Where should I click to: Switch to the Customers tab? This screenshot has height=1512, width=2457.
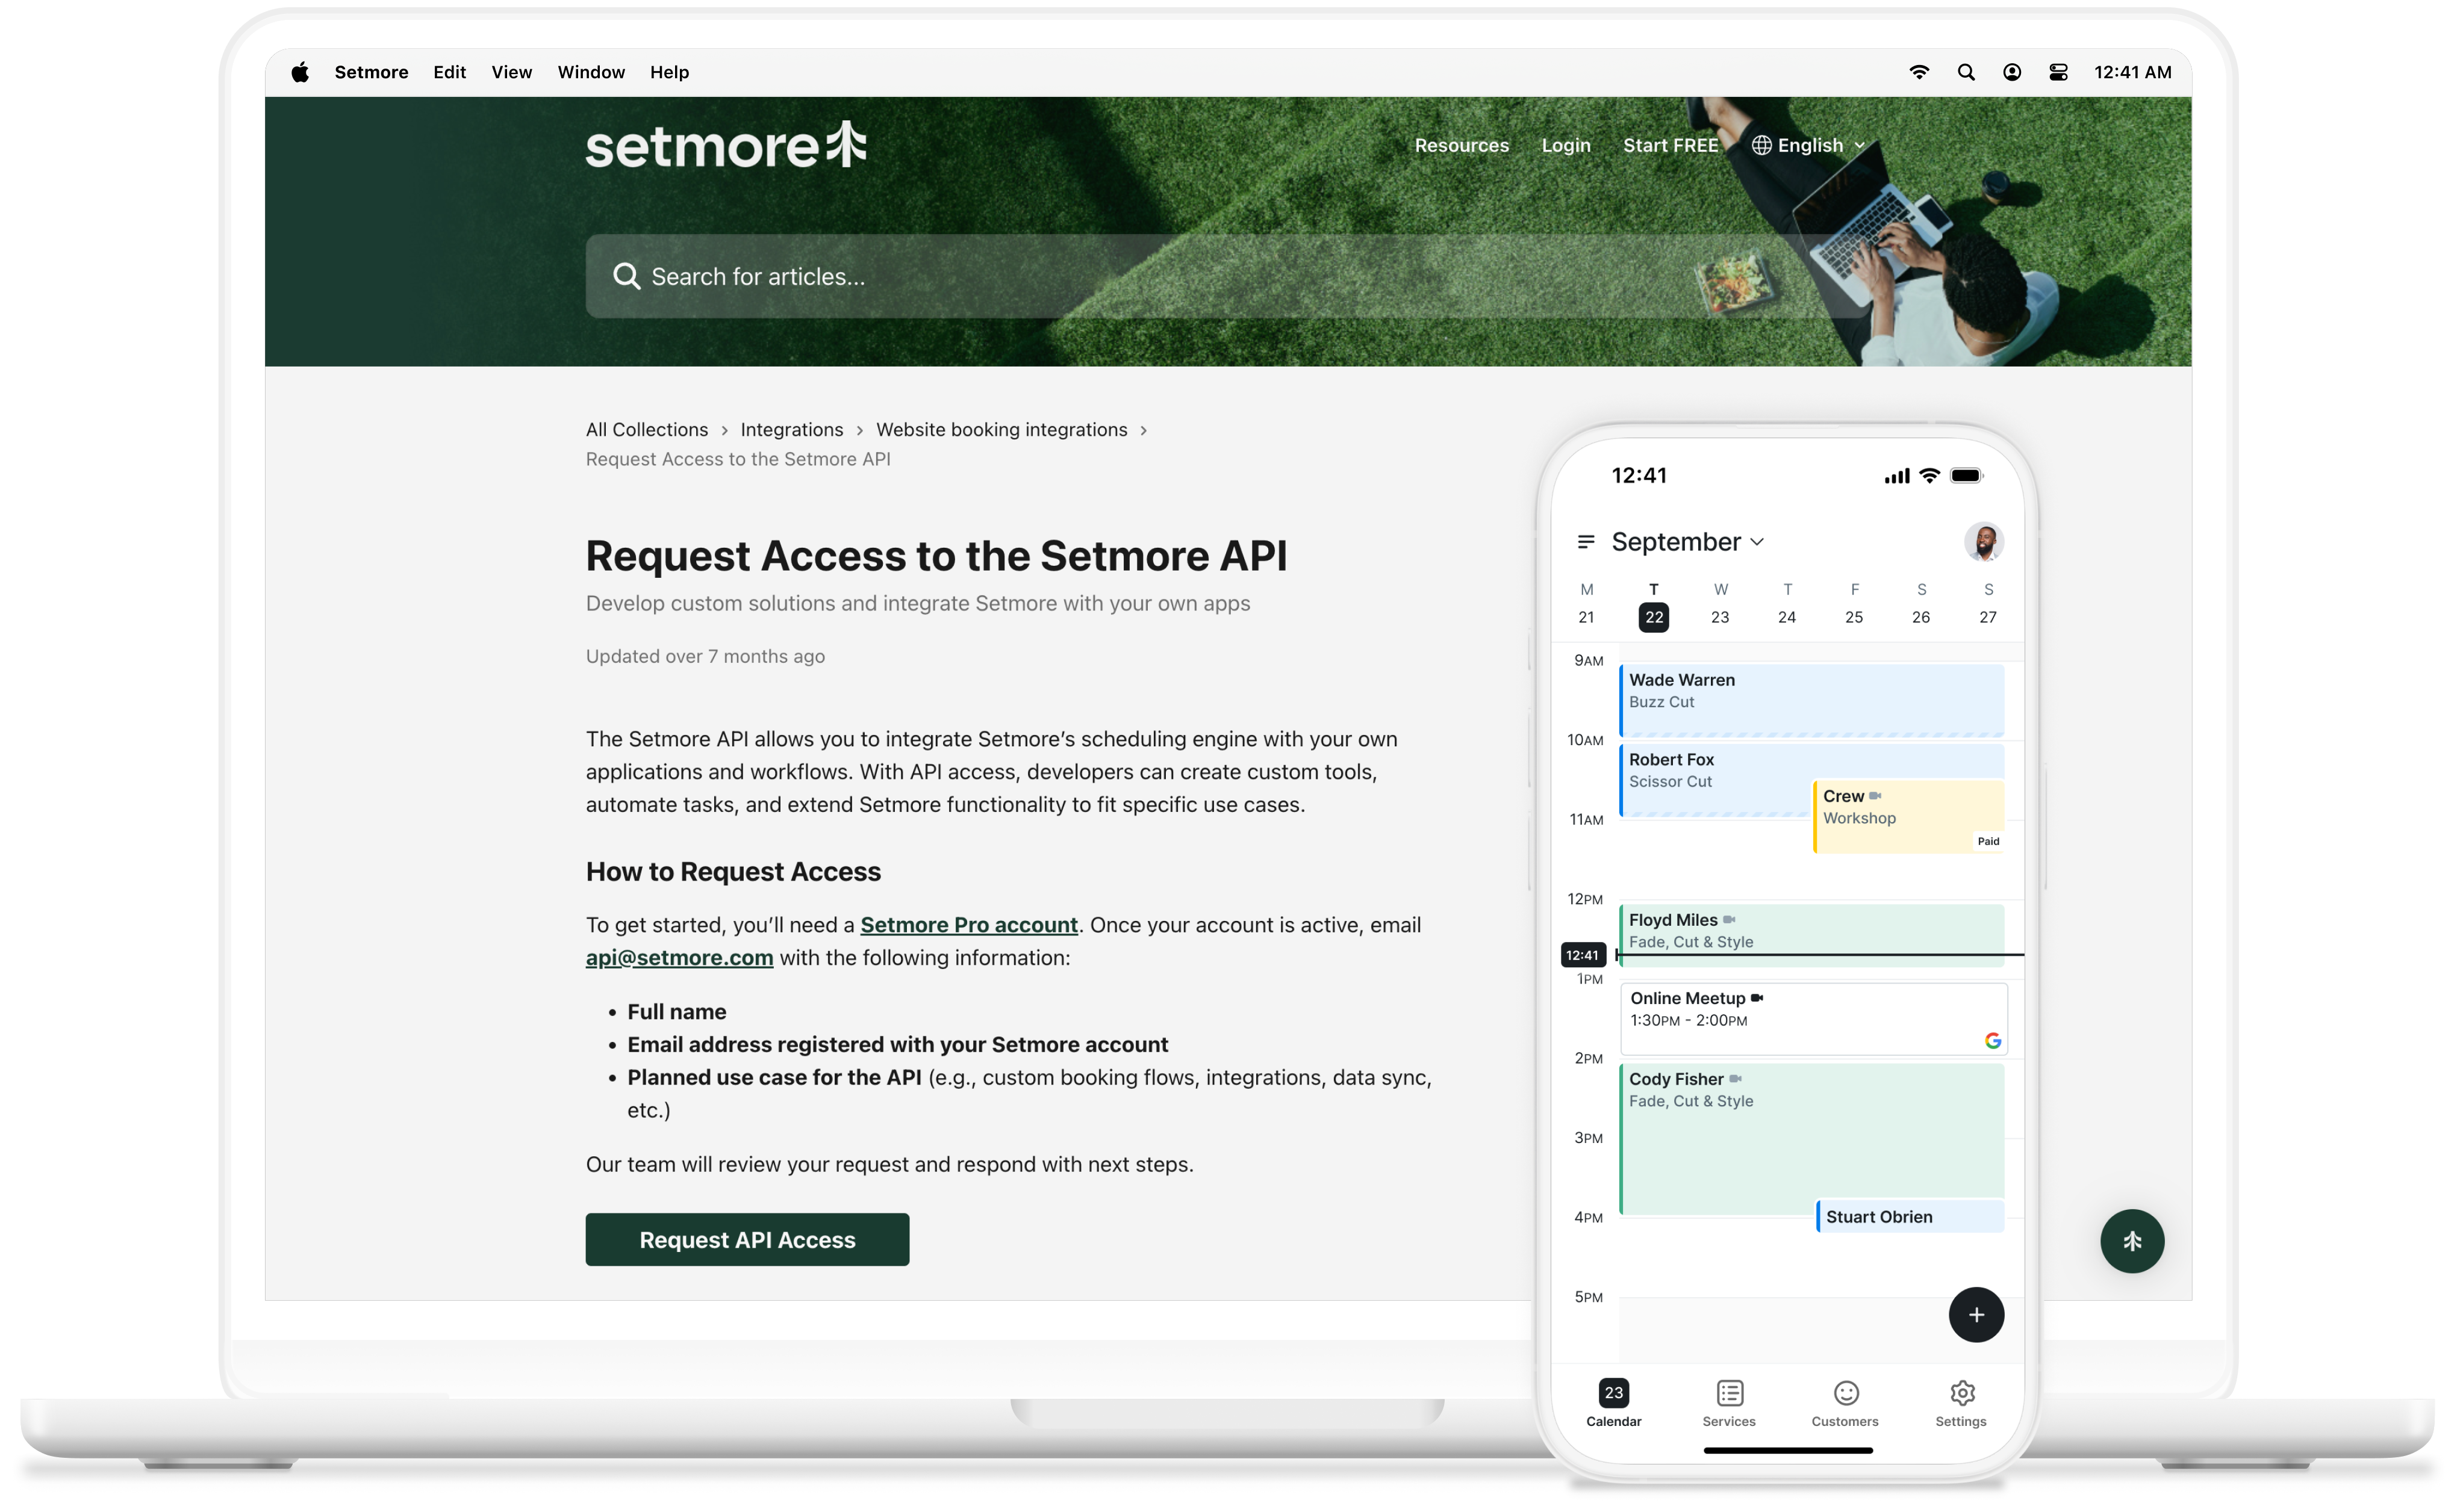[1845, 1403]
